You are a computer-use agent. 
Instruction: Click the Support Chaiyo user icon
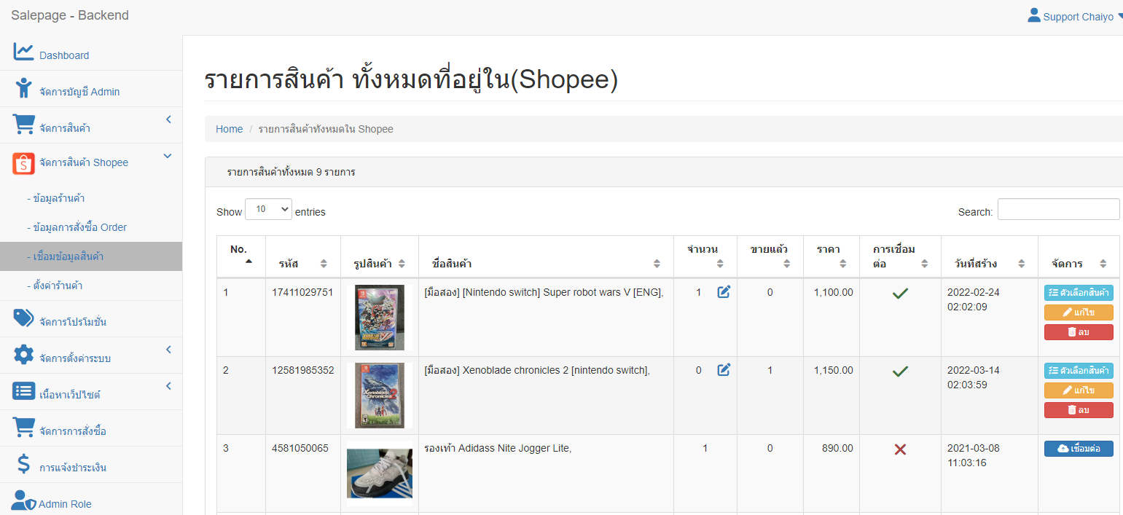(1033, 15)
